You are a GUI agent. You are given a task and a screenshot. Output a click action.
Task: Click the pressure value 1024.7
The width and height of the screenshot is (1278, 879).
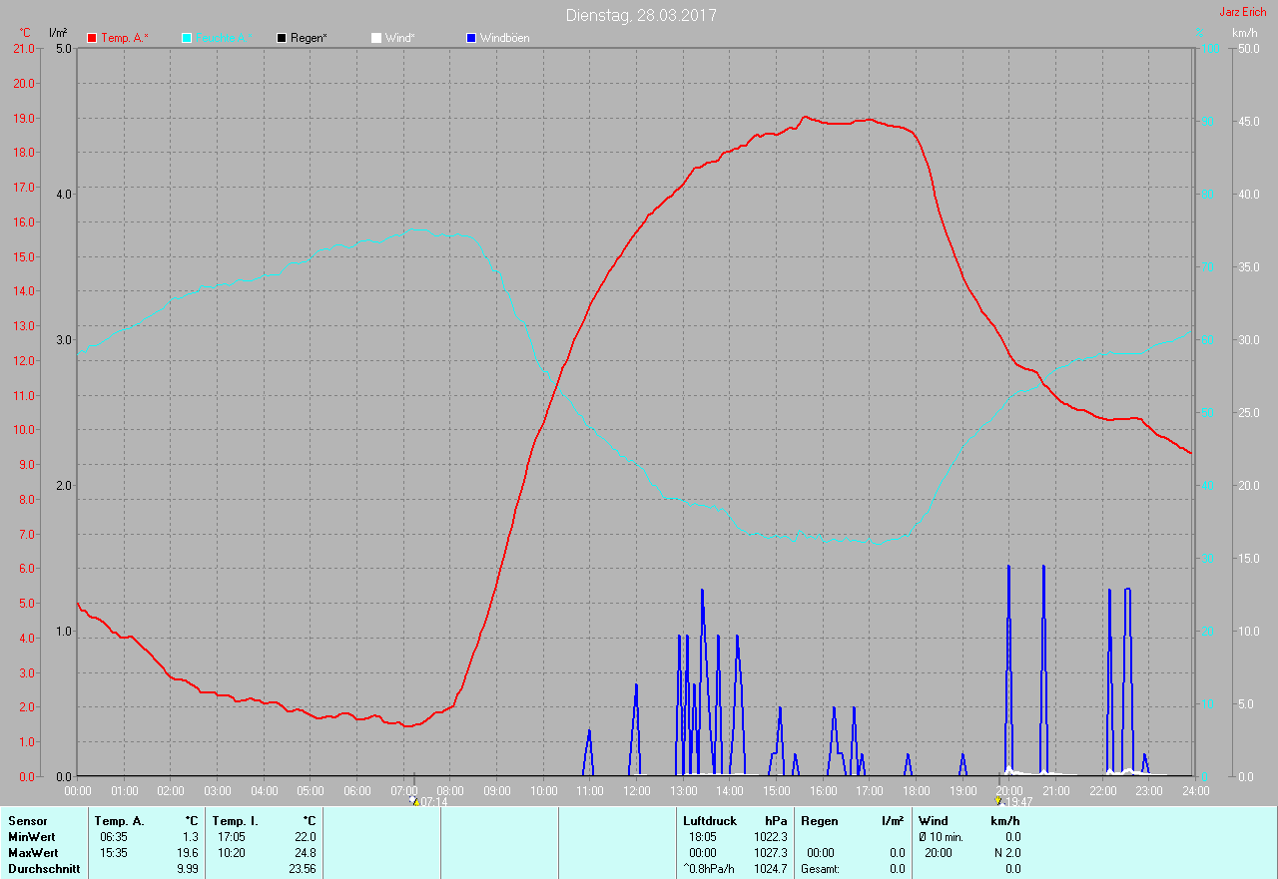pyautogui.click(x=770, y=869)
